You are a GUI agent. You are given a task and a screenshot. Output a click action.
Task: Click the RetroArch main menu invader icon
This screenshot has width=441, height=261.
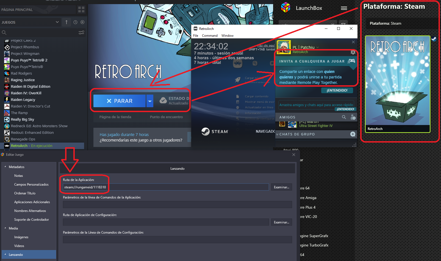(237, 64)
